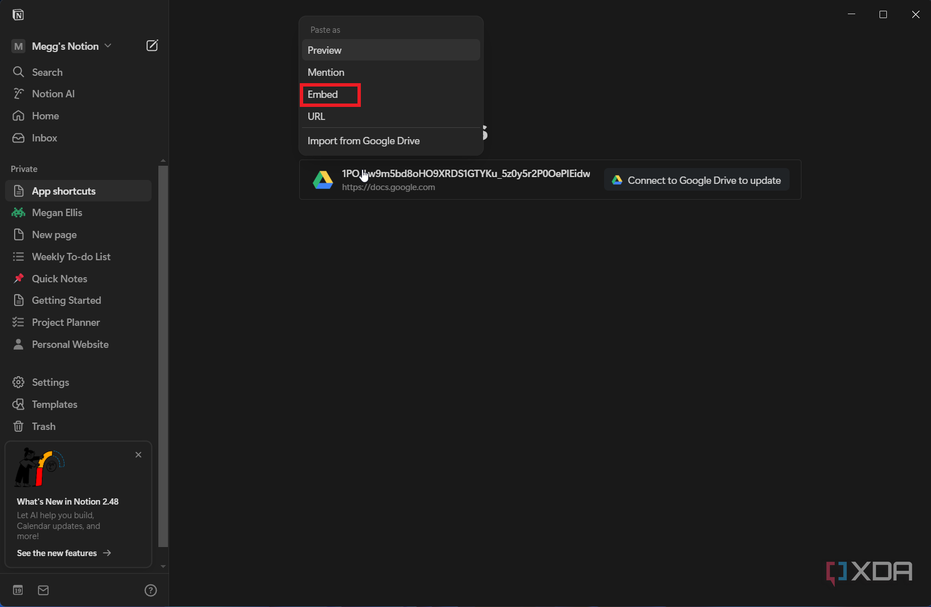This screenshot has height=607, width=931.
Task: Choose Mention in the Paste as menu
Action: 391,72
